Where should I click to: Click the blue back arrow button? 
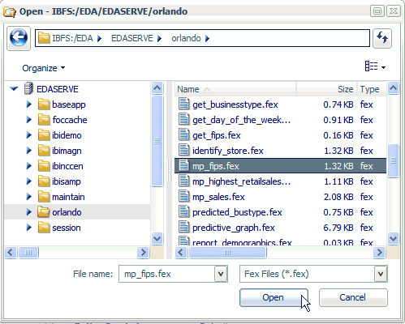pos(19,38)
